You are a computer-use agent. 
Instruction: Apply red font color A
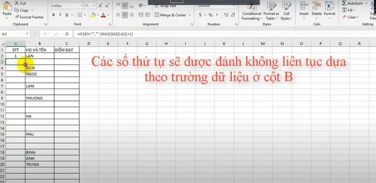click(103, 15)
